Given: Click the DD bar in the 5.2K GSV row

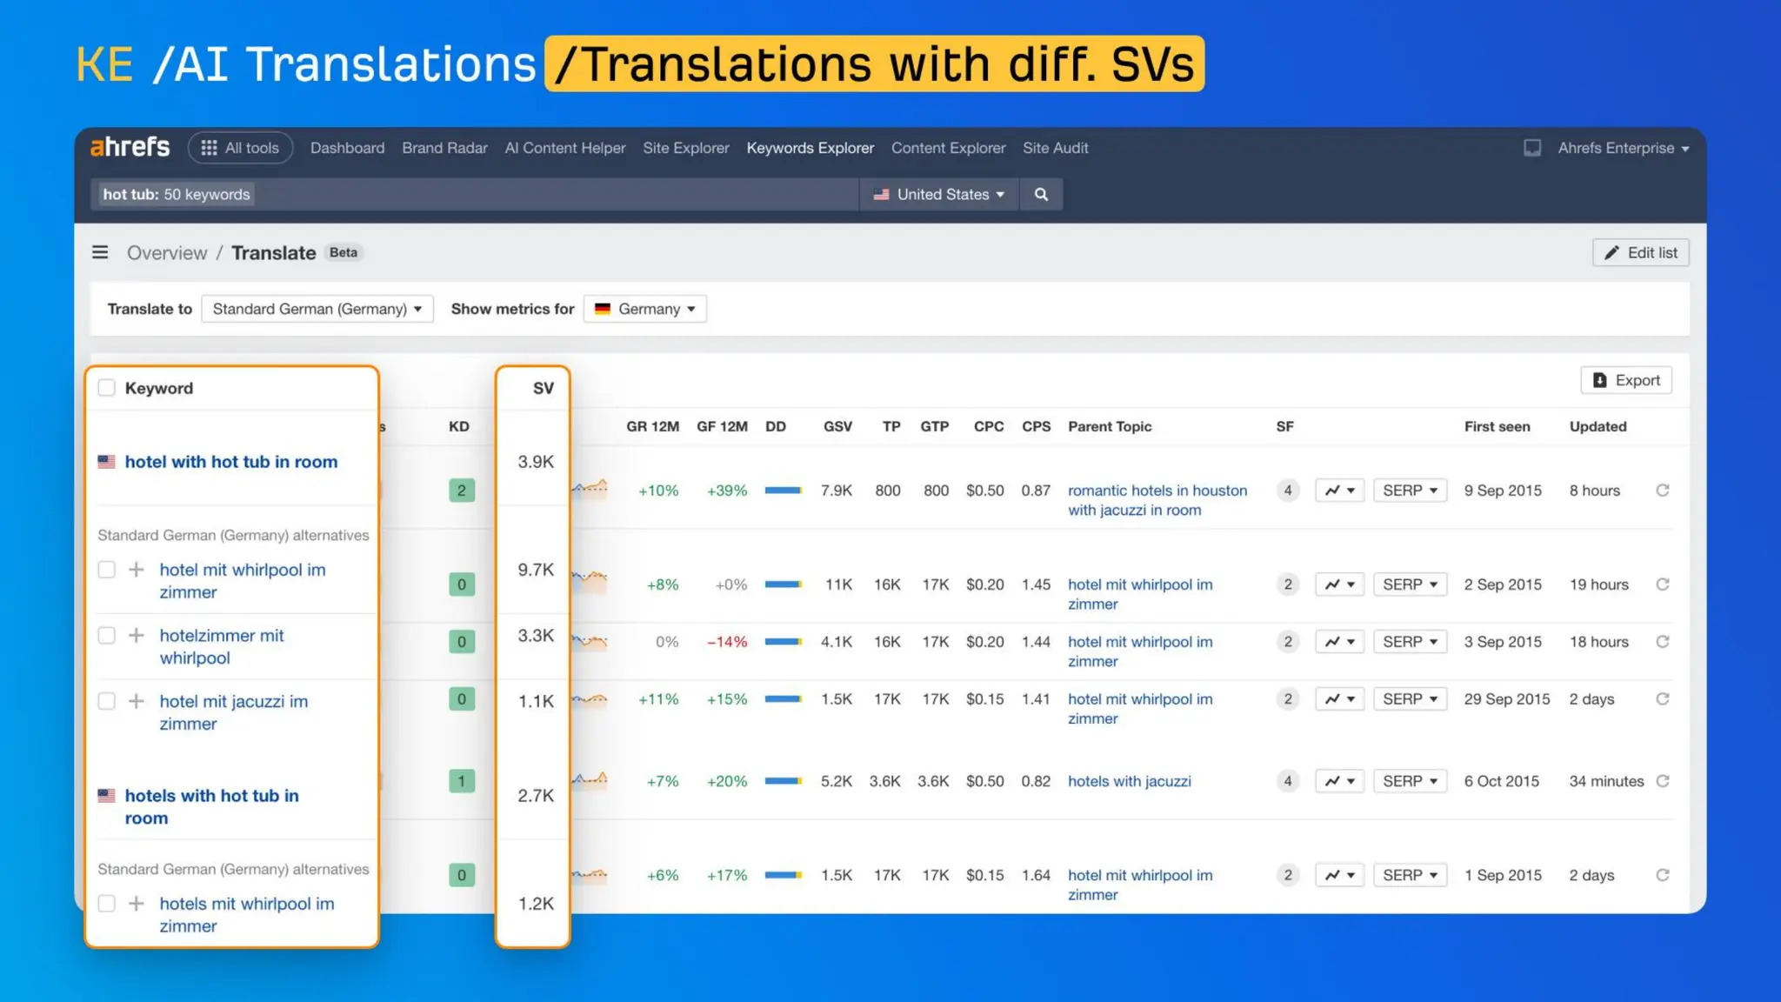Looking at the screenshot, I should (783, 781).
